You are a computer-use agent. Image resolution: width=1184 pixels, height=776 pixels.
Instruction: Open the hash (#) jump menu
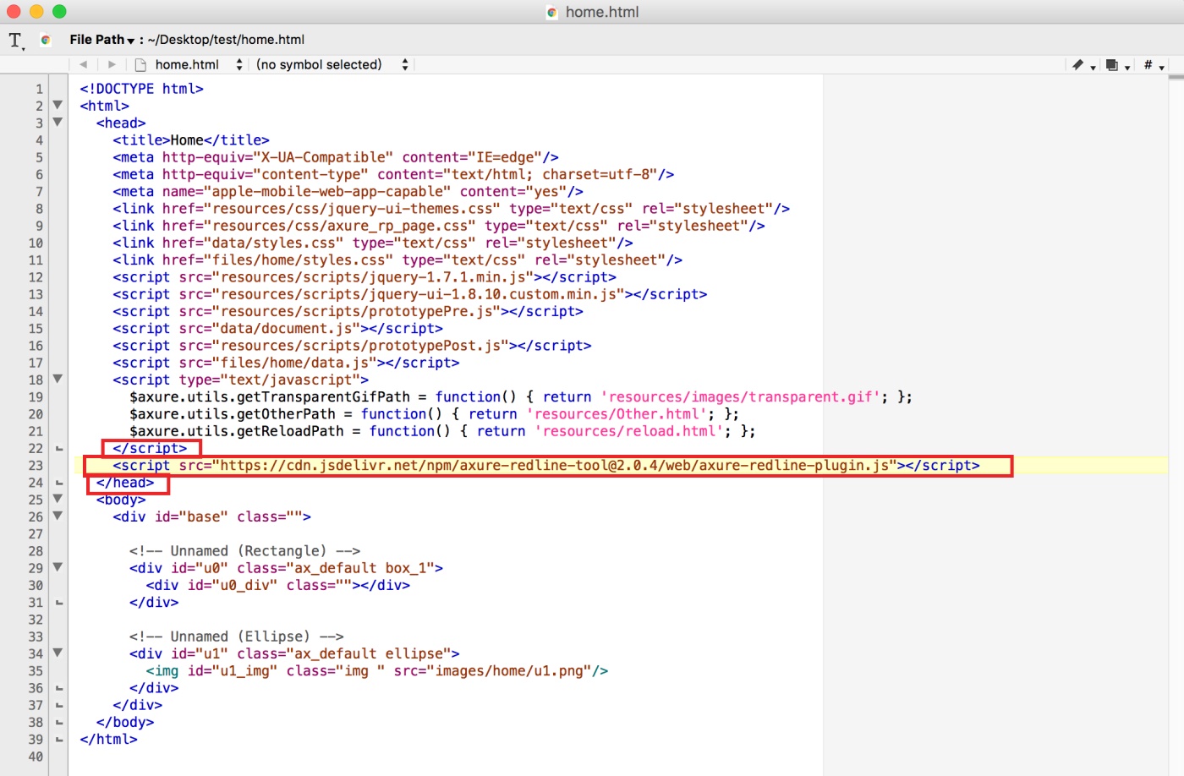pos(1153,65)
